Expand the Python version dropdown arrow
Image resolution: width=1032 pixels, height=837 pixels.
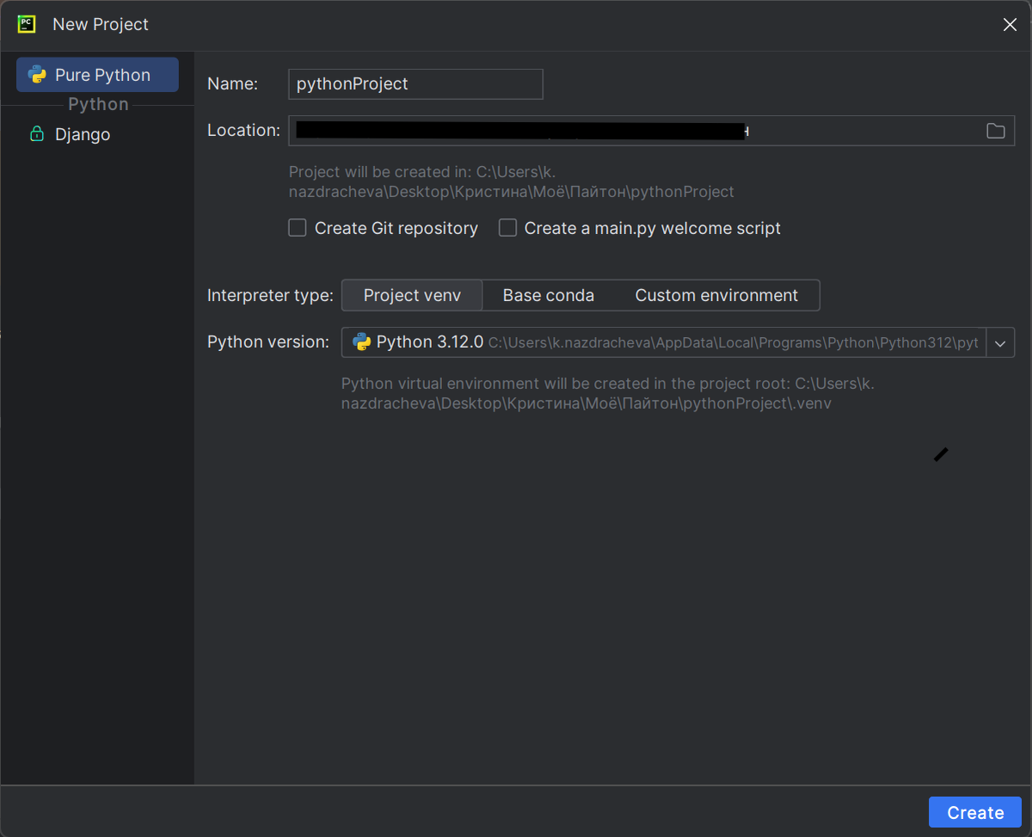(x=1000, y=342)
